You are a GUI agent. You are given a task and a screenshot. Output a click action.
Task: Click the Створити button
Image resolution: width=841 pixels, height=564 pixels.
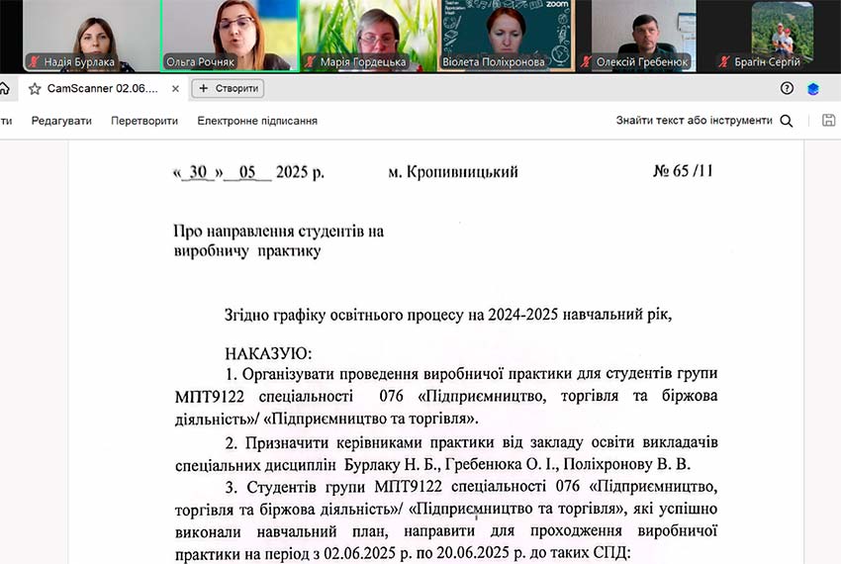click(x=228, y=88)
